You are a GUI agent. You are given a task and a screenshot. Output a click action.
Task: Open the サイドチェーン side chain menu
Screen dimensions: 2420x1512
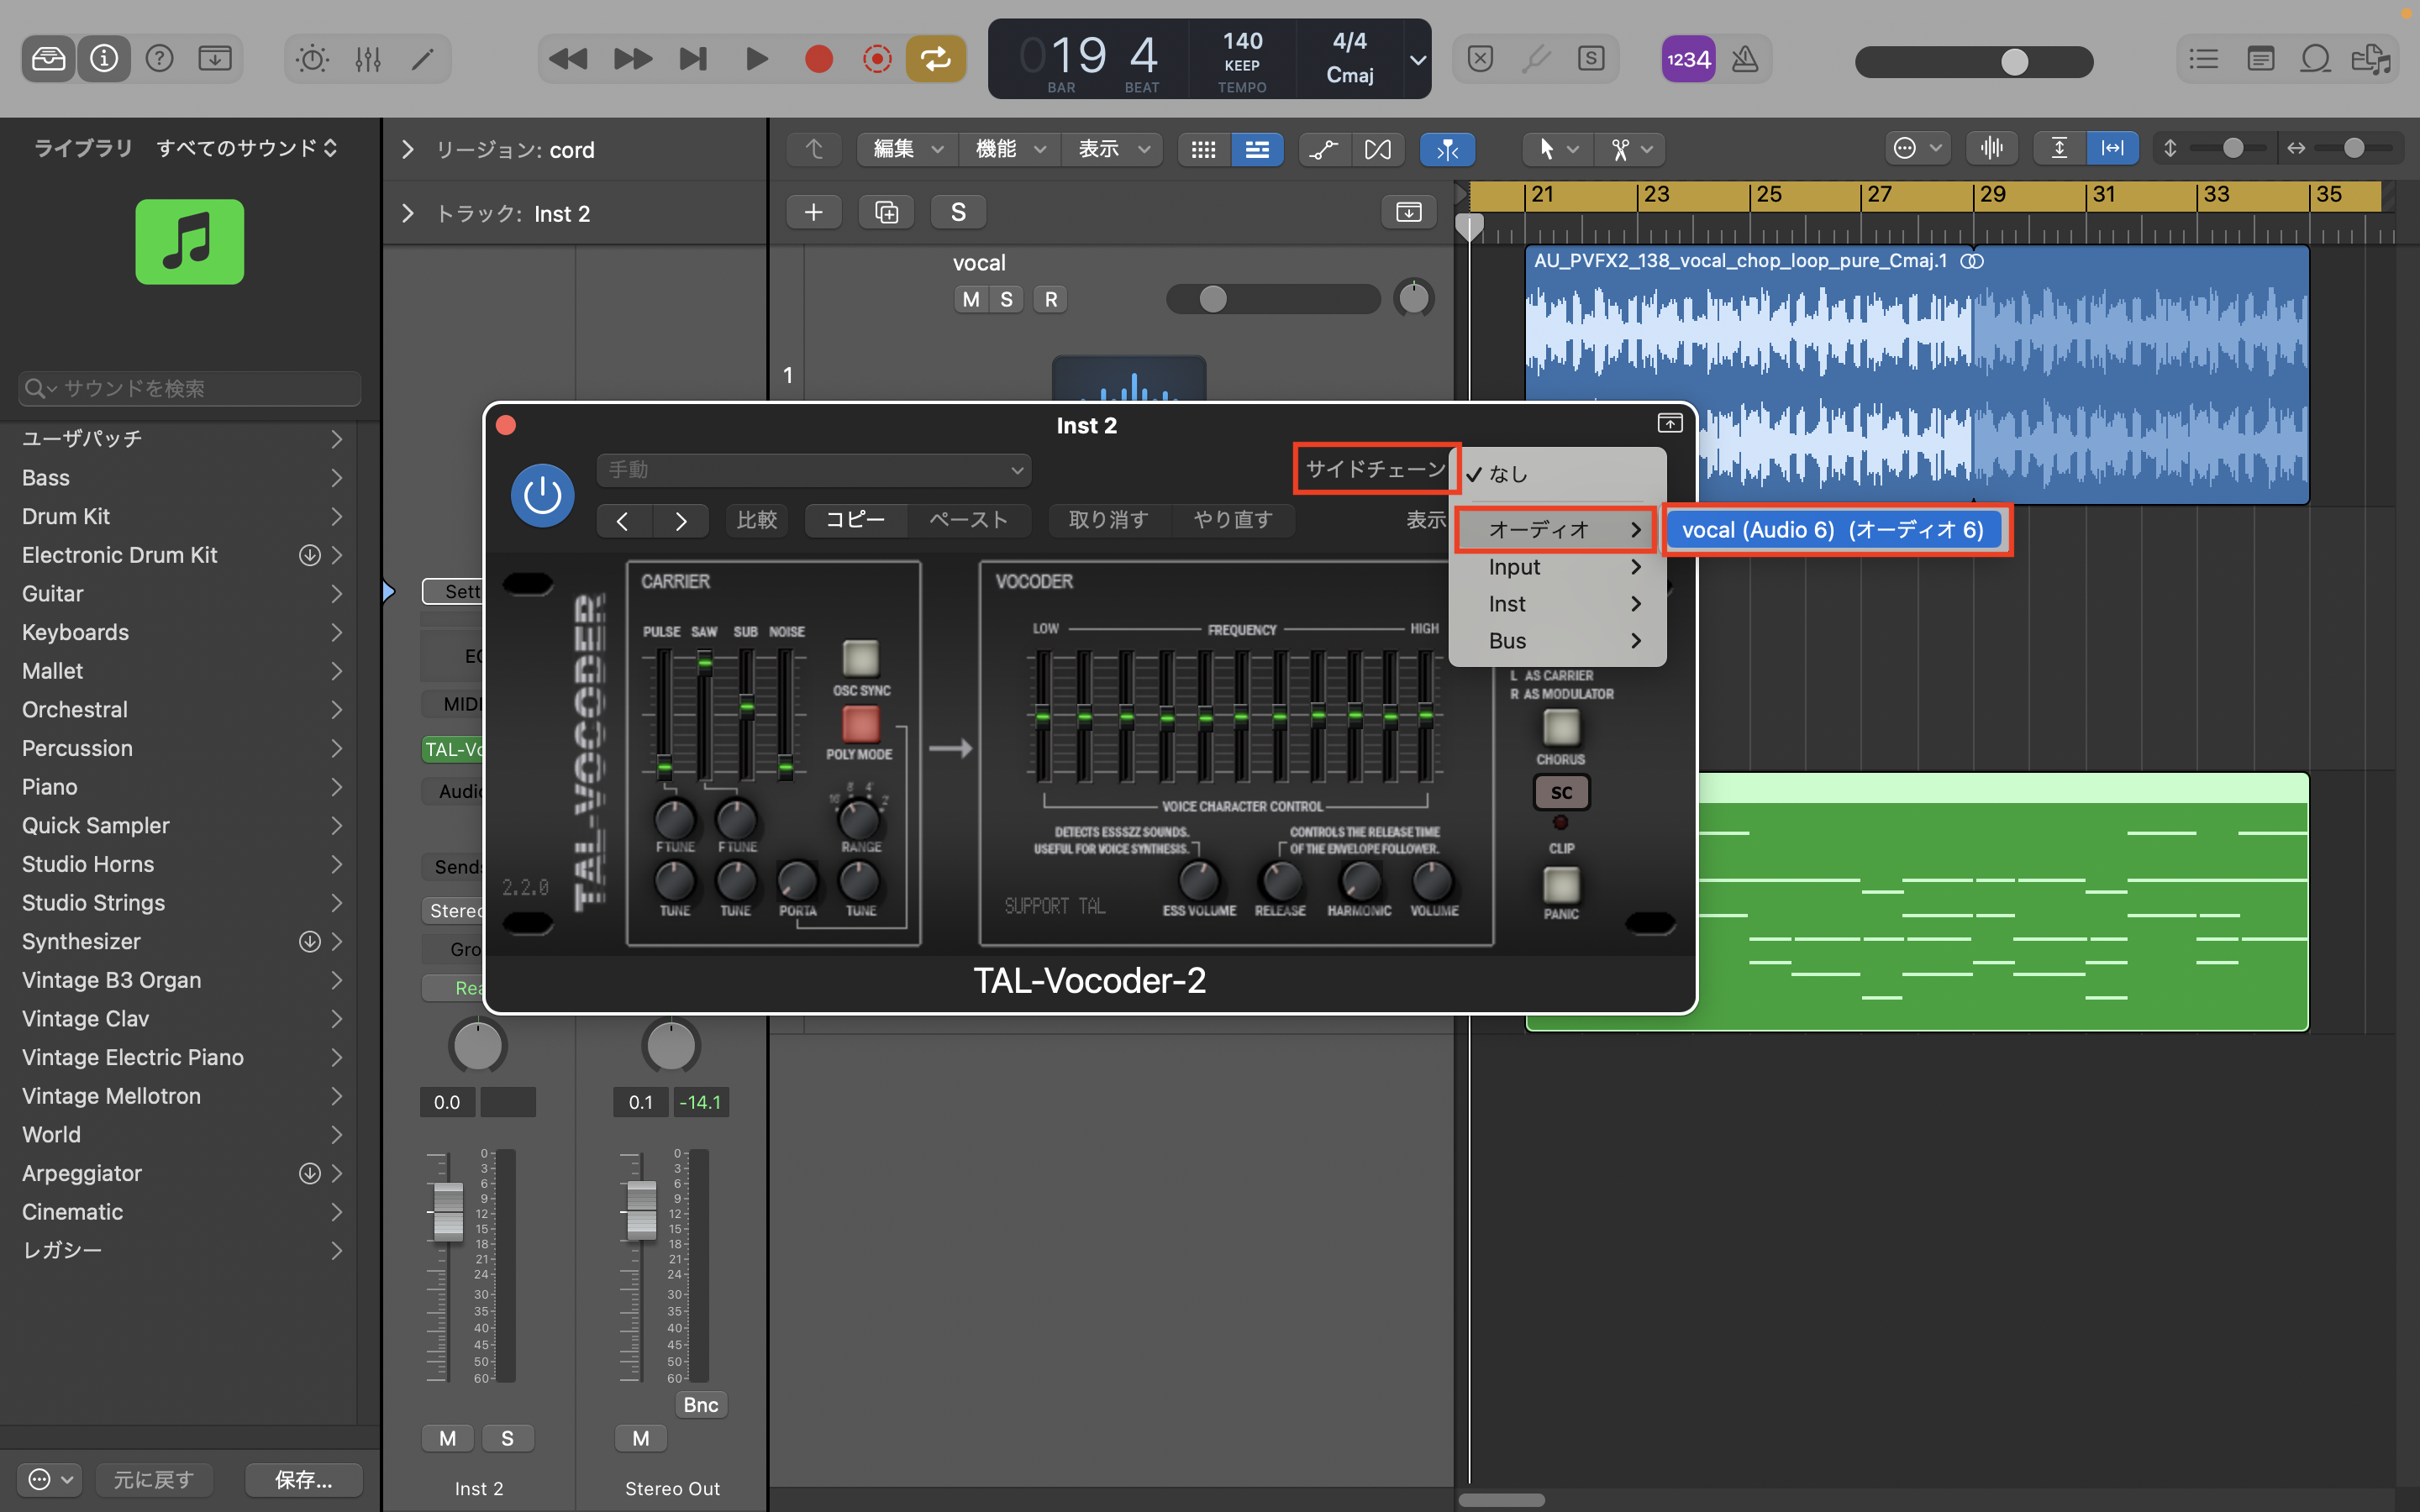coord(1376,469)
